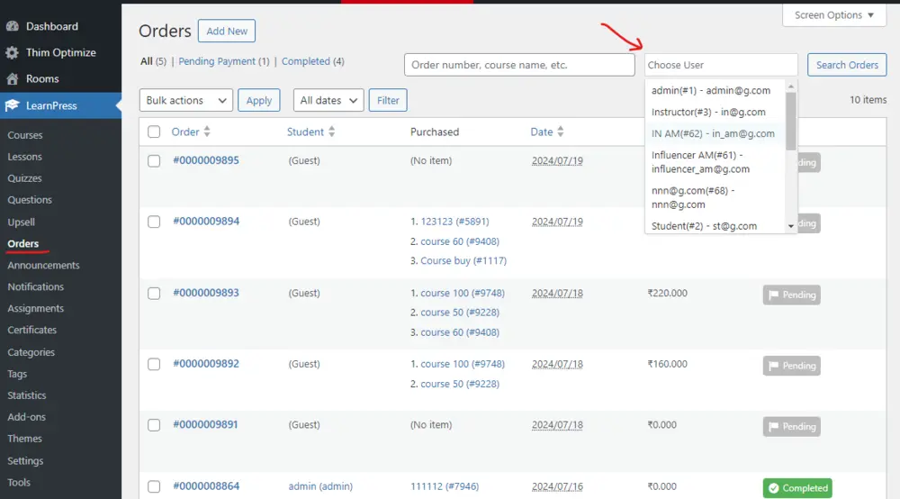Click the LearnPress graduation cap icon
This screenshot has width=900, height=499.
click(x=12, y=105)
